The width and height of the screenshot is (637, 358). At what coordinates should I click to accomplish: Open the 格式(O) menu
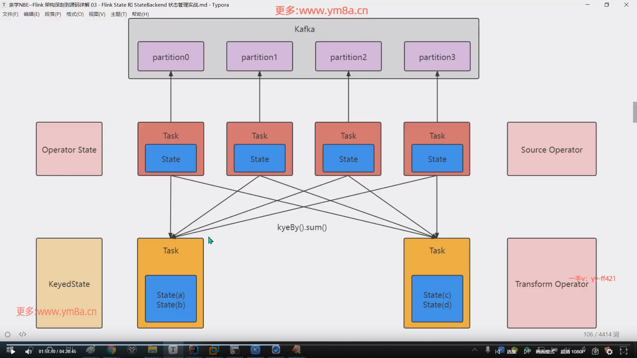pyautogui.click(x=75, y=14)
